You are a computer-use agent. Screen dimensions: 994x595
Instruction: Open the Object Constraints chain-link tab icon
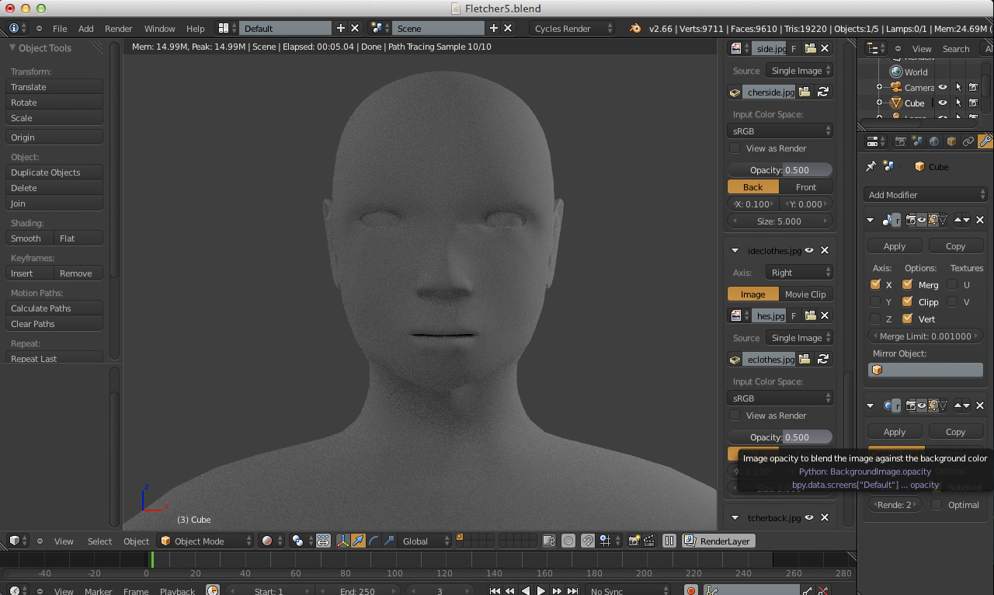click(968, 141)
